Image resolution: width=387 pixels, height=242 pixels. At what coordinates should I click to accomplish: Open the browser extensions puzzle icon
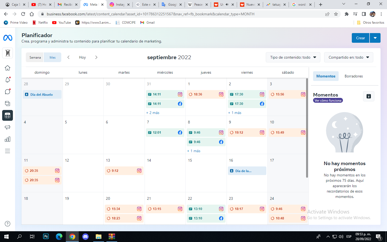(347, 14)
